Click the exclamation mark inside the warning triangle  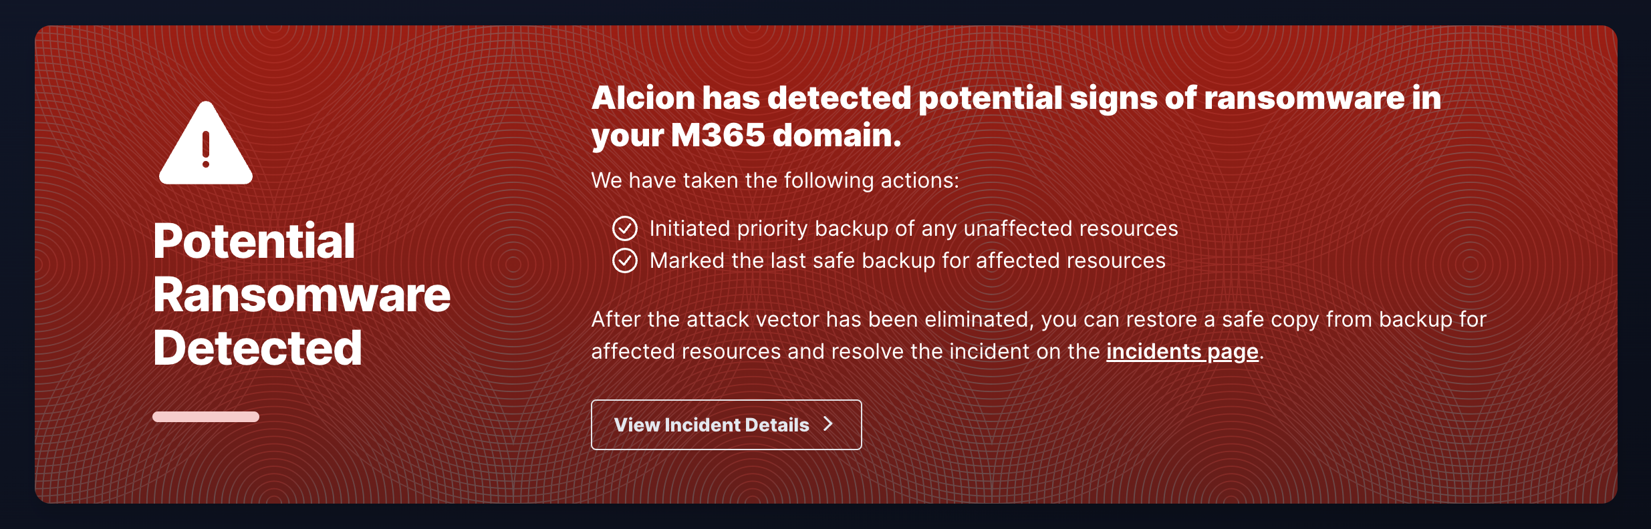click(206, 149)
